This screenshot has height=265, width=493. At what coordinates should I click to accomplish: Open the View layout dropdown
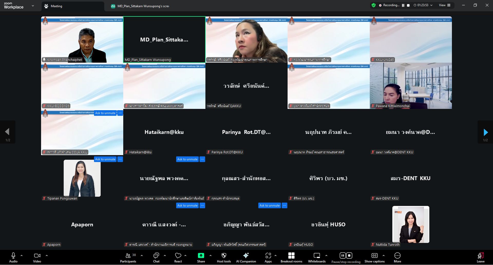[x=445, y=5]
